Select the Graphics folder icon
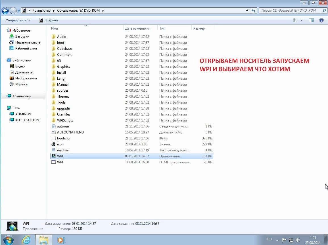Image resolution: width=328 pixels, height=245 pixels. pos(54,66)
